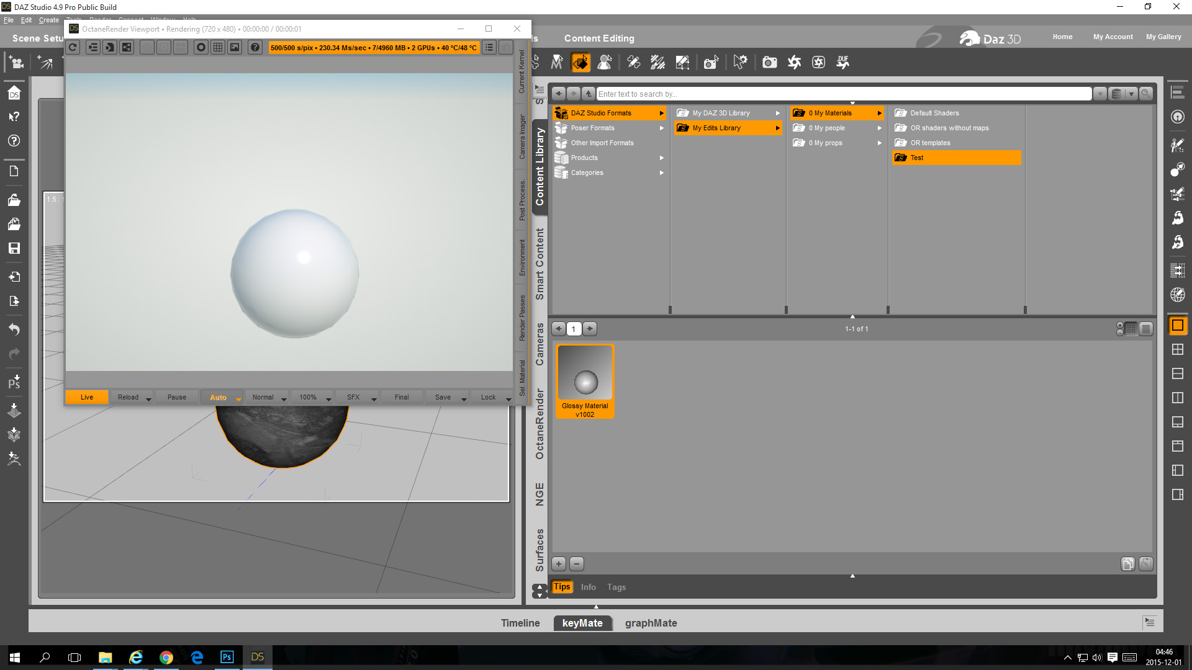This screenshot has height=670, width=1192.
Task: Click the Final render button
Action: pos(402,397)
